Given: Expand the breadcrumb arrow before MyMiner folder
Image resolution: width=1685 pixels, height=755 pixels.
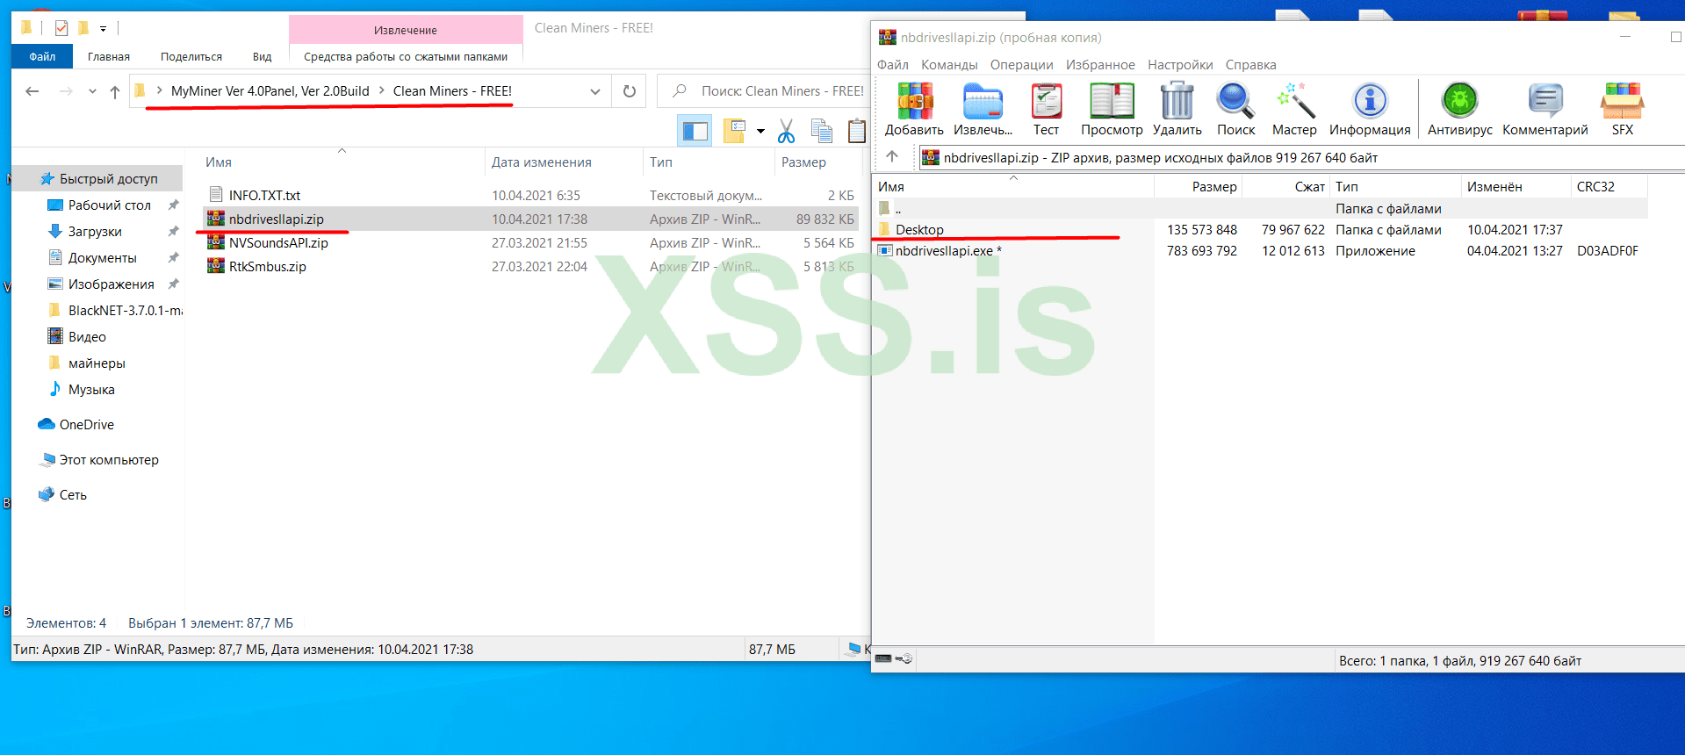Looking at the screenshot, I should (159, 90).
